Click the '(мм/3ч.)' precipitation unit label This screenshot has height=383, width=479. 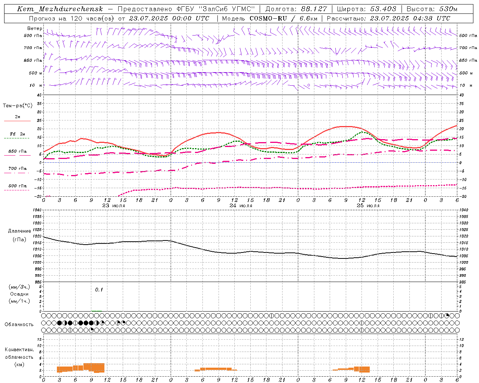point(19,287)
